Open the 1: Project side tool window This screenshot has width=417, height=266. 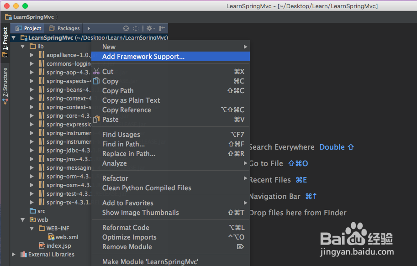5,42
